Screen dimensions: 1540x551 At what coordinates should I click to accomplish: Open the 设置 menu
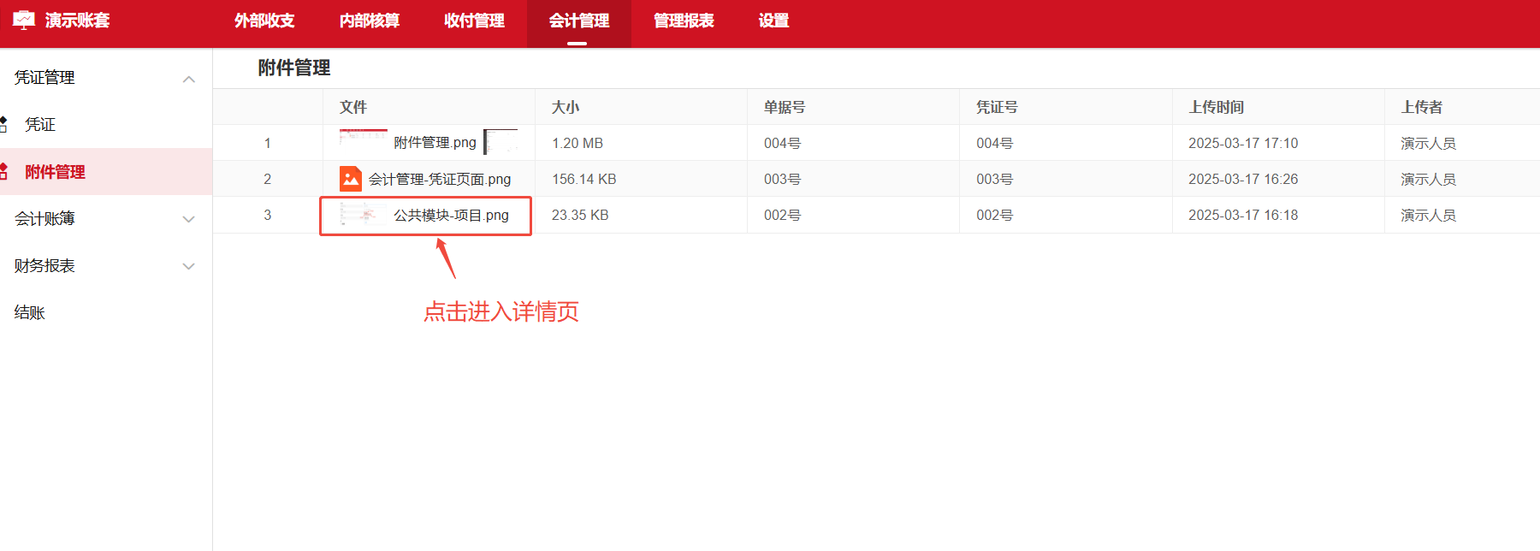click(x=773, y=21)
